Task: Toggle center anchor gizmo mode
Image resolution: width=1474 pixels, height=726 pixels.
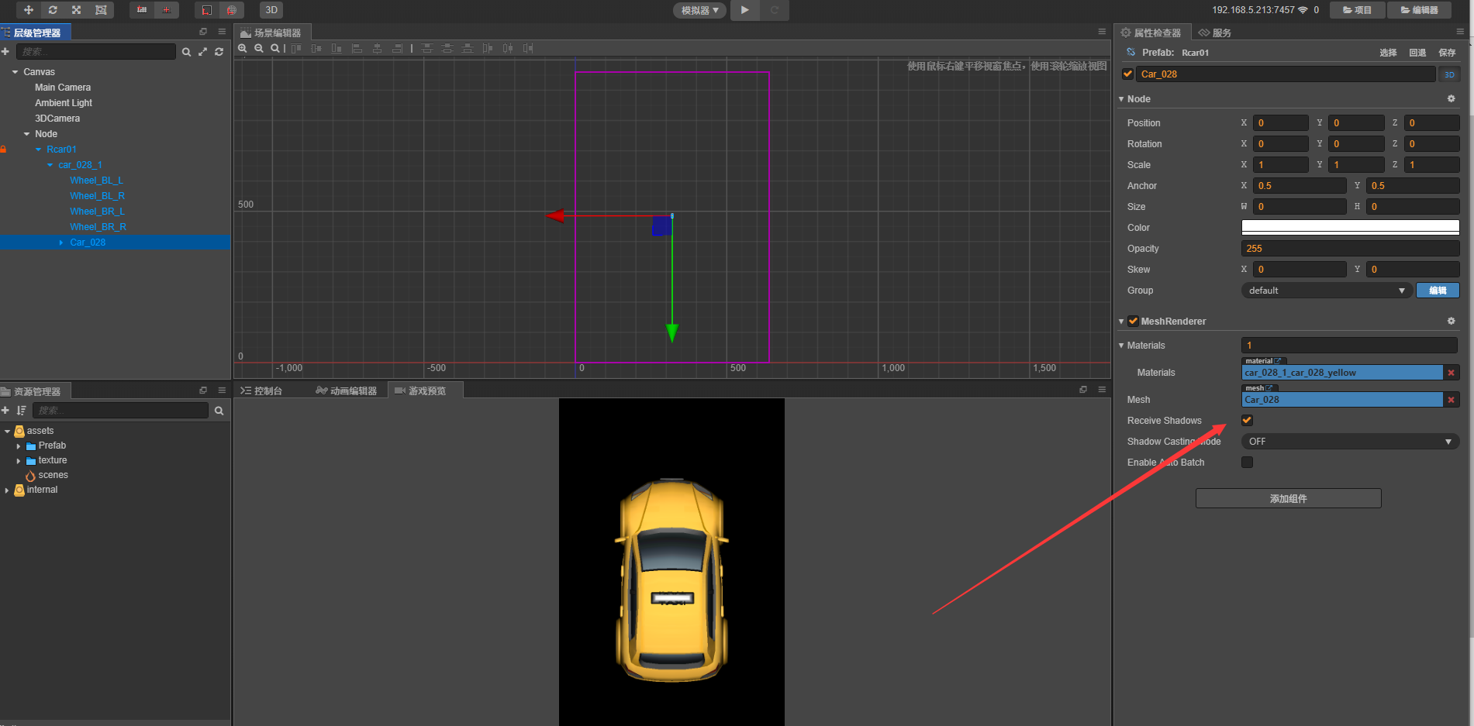Action: pos(167,10)
